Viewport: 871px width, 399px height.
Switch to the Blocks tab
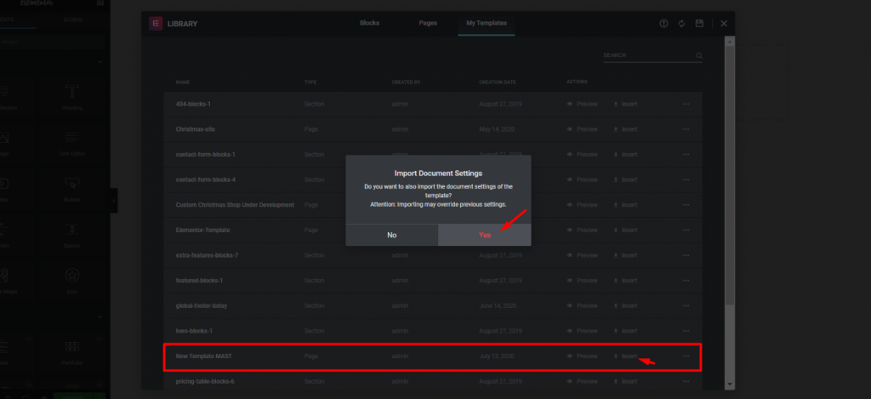(369, 23)
